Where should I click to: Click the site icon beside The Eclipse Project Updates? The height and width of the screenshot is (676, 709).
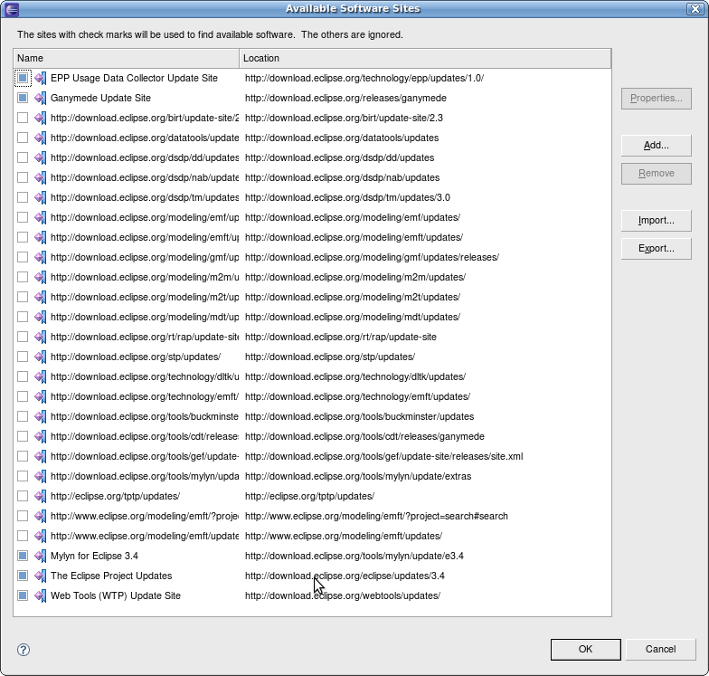pos(40,576)
